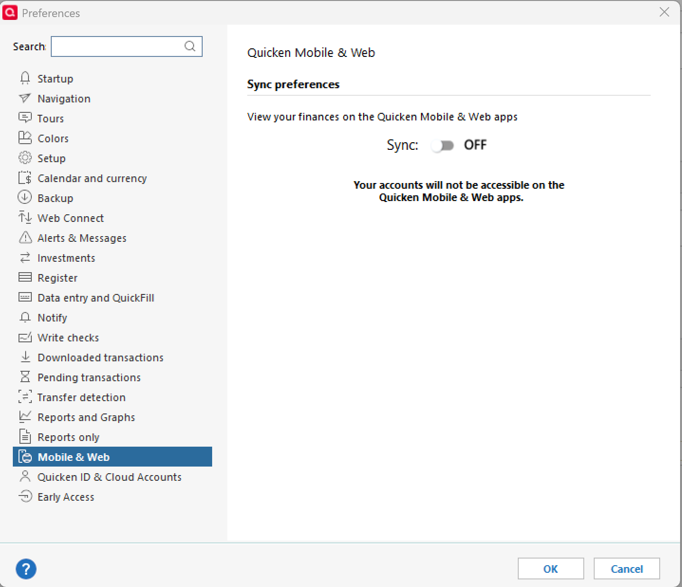Click the Tours speech bubble icon
This screenshot has width=682, height=587.
tap(25, 118)
